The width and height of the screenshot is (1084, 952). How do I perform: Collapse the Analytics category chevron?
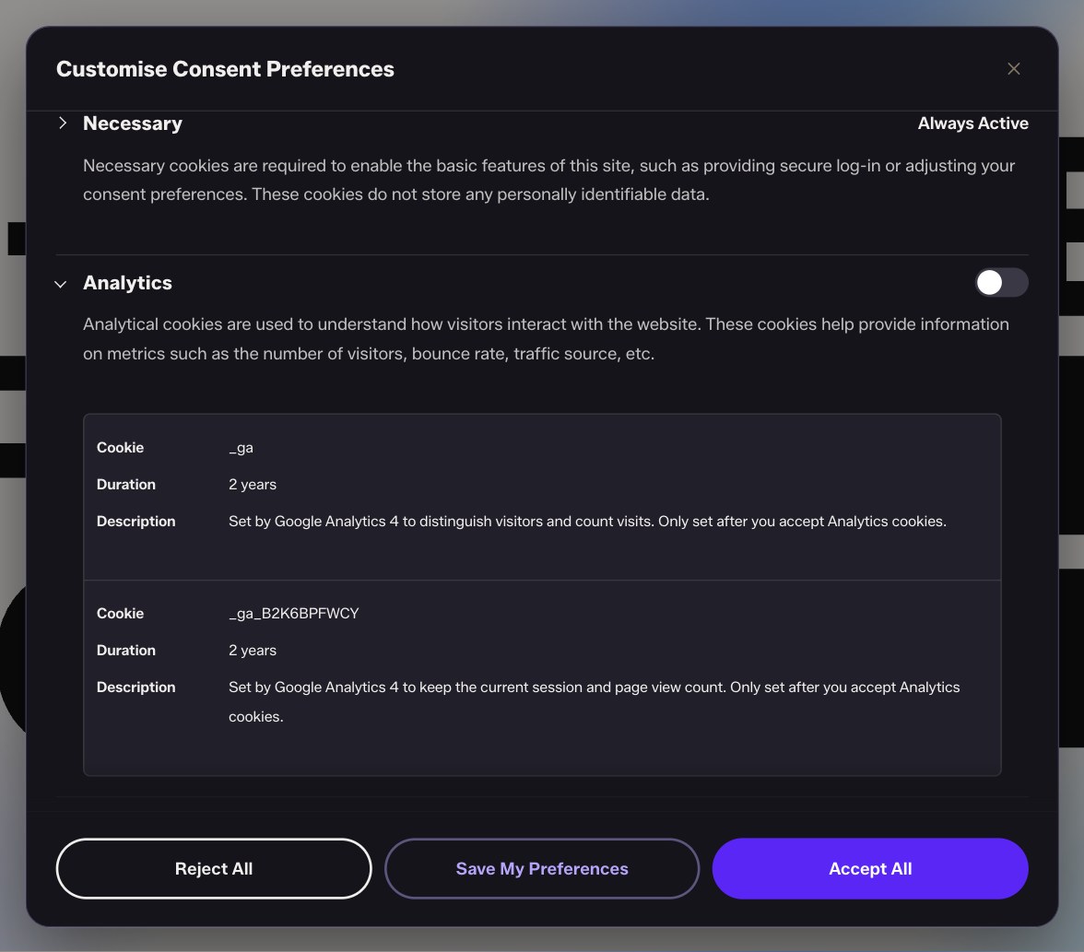pos(61,284)
